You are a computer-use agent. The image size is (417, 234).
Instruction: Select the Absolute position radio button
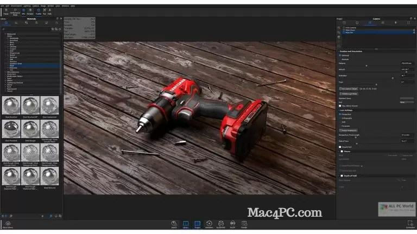click(x=340, y=60)
